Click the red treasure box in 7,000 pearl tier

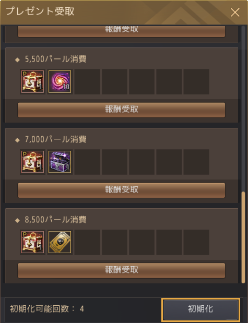pyautogui.click(x=32, y=162)
